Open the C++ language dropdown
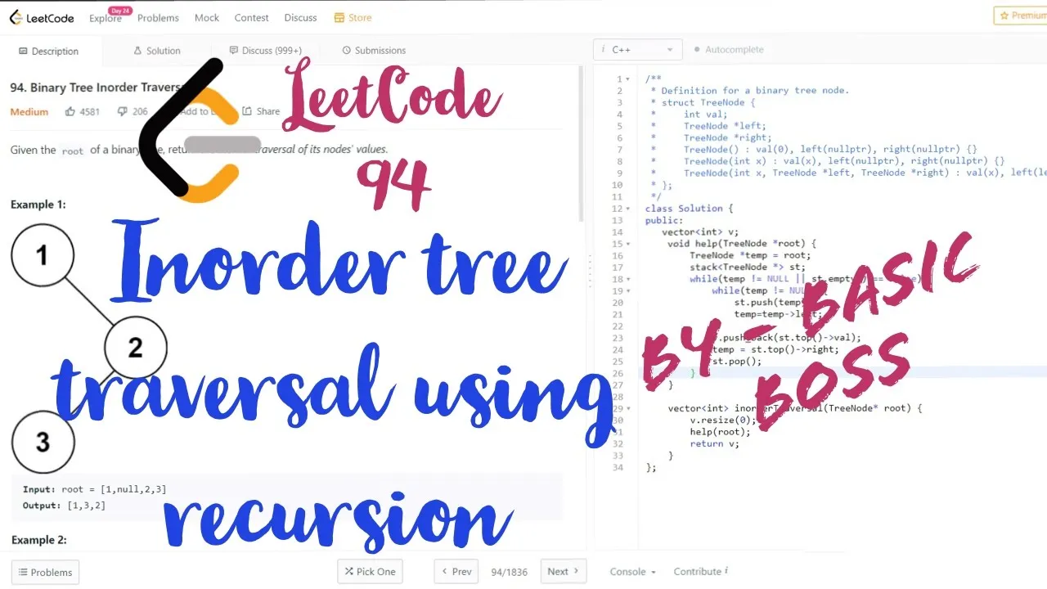1047x589 pixels. (638, 50)
